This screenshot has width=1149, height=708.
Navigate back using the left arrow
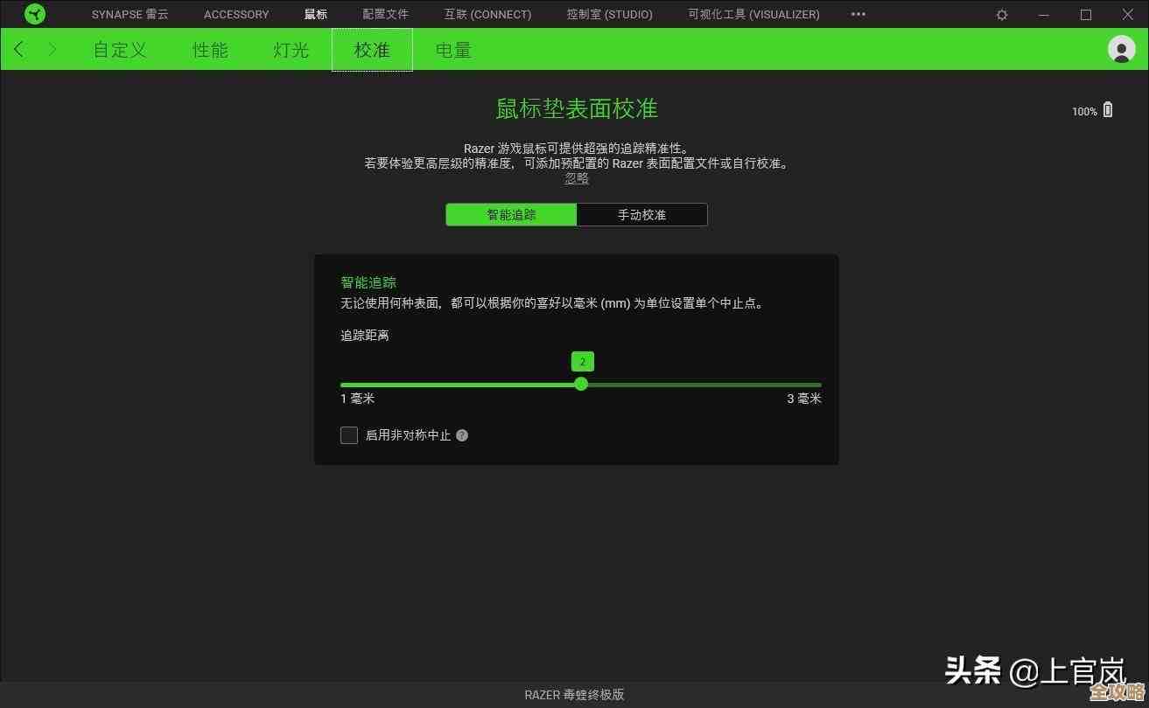[x=18, y=49]
